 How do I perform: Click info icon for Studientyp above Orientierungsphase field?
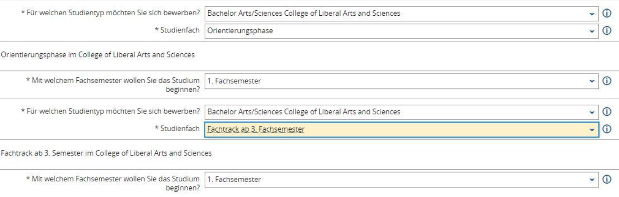coord(606,13)
